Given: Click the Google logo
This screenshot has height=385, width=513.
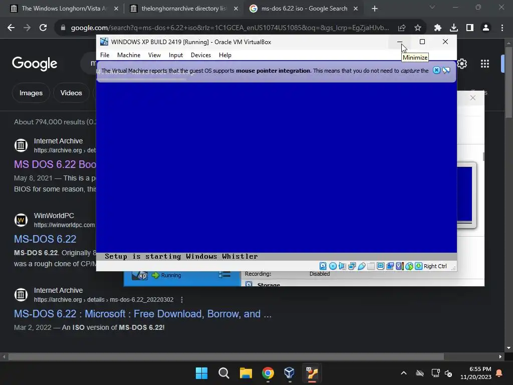Looking at the screenshot, I should (35, 64).
